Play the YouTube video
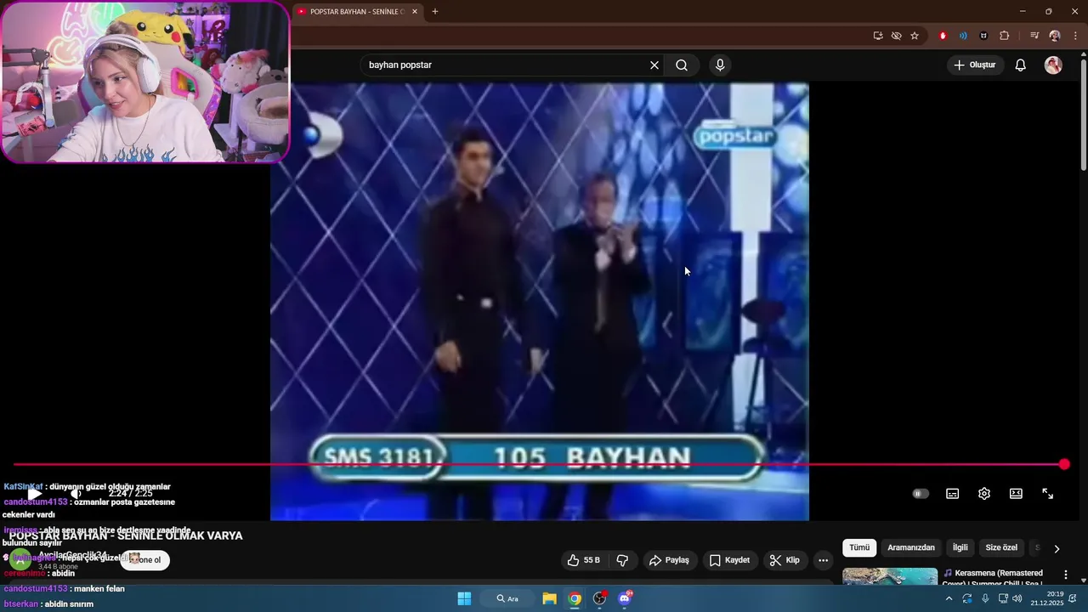The image size is (1088, 612). (x=35, y=494)
